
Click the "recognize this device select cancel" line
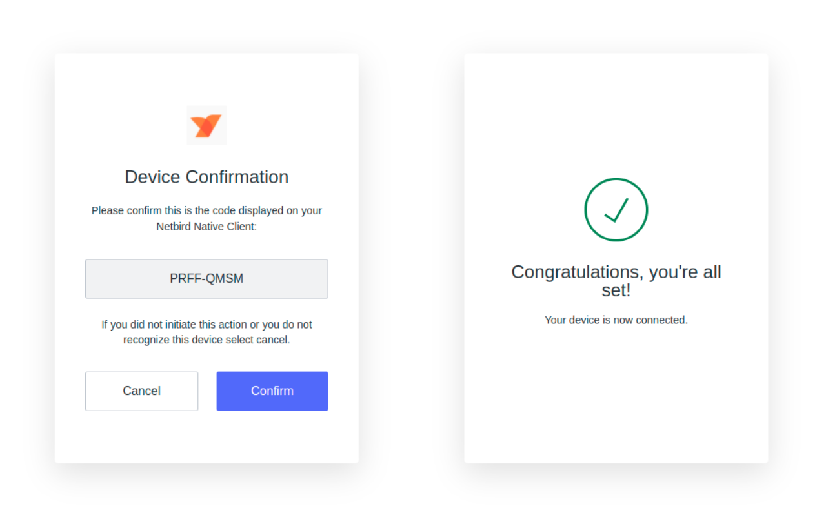click(x=206, y=340)
